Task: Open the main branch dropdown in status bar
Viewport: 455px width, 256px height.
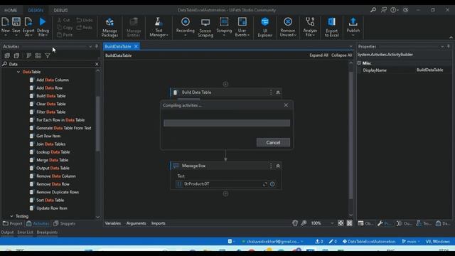Action: [x=411, y=242]
